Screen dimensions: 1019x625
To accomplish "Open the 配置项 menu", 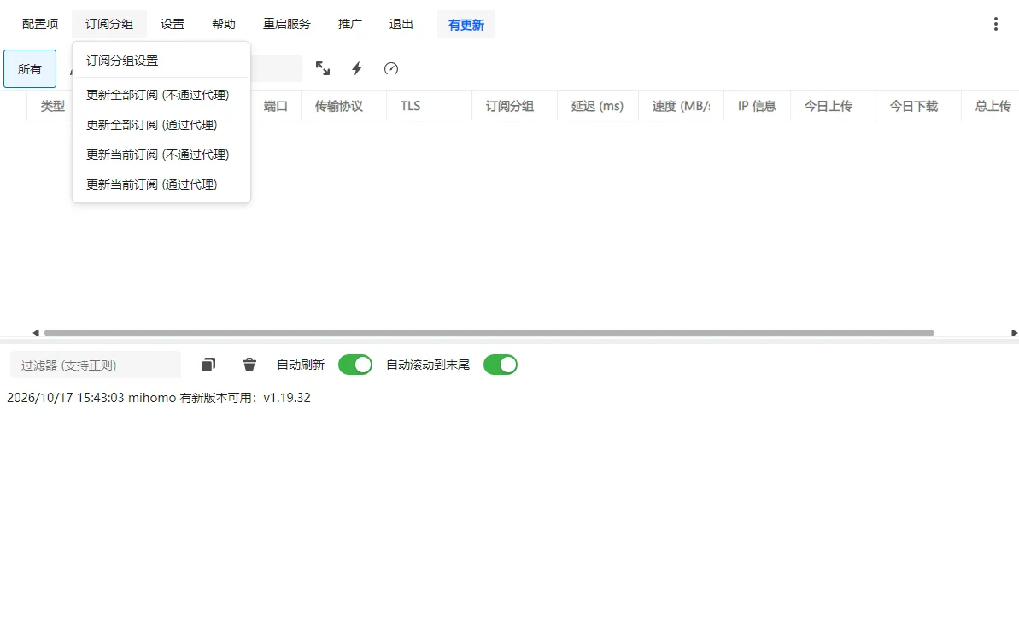I will click(x=40, y=24).
